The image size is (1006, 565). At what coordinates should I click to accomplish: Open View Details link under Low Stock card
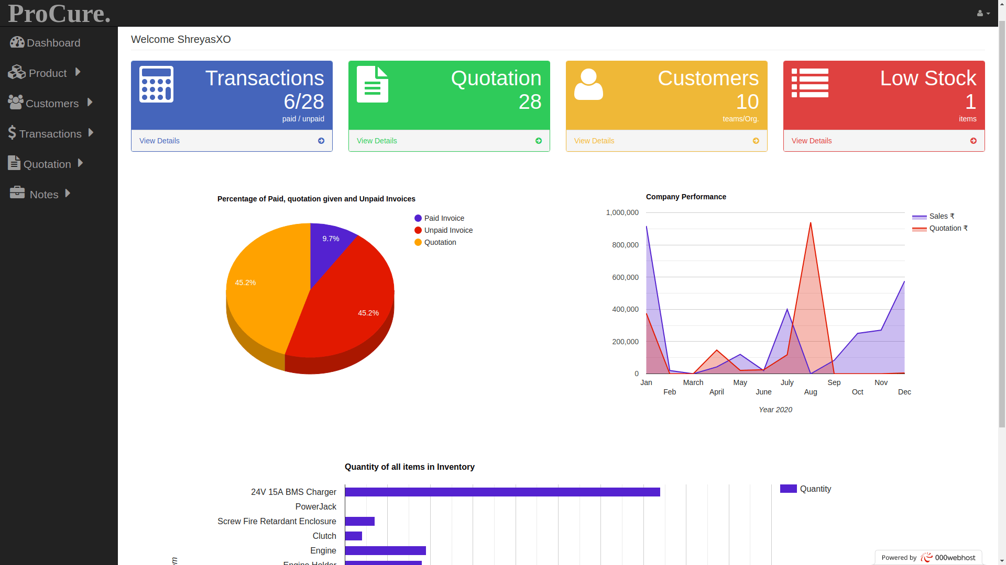click(x=811, y=141)
